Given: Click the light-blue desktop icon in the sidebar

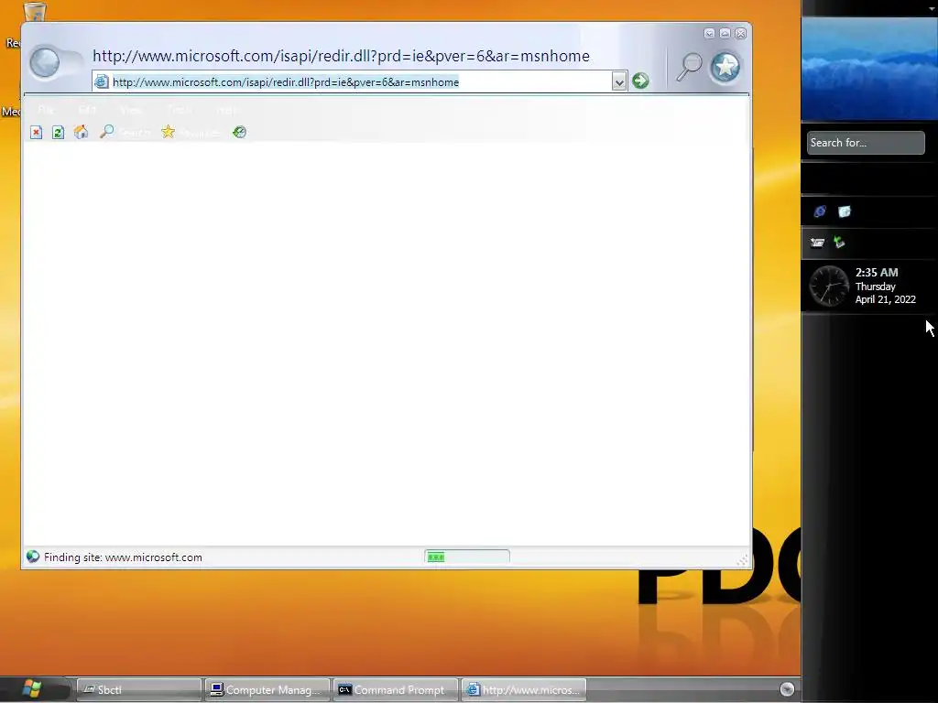Looking at the screenshot, I should tap(845, 211).
